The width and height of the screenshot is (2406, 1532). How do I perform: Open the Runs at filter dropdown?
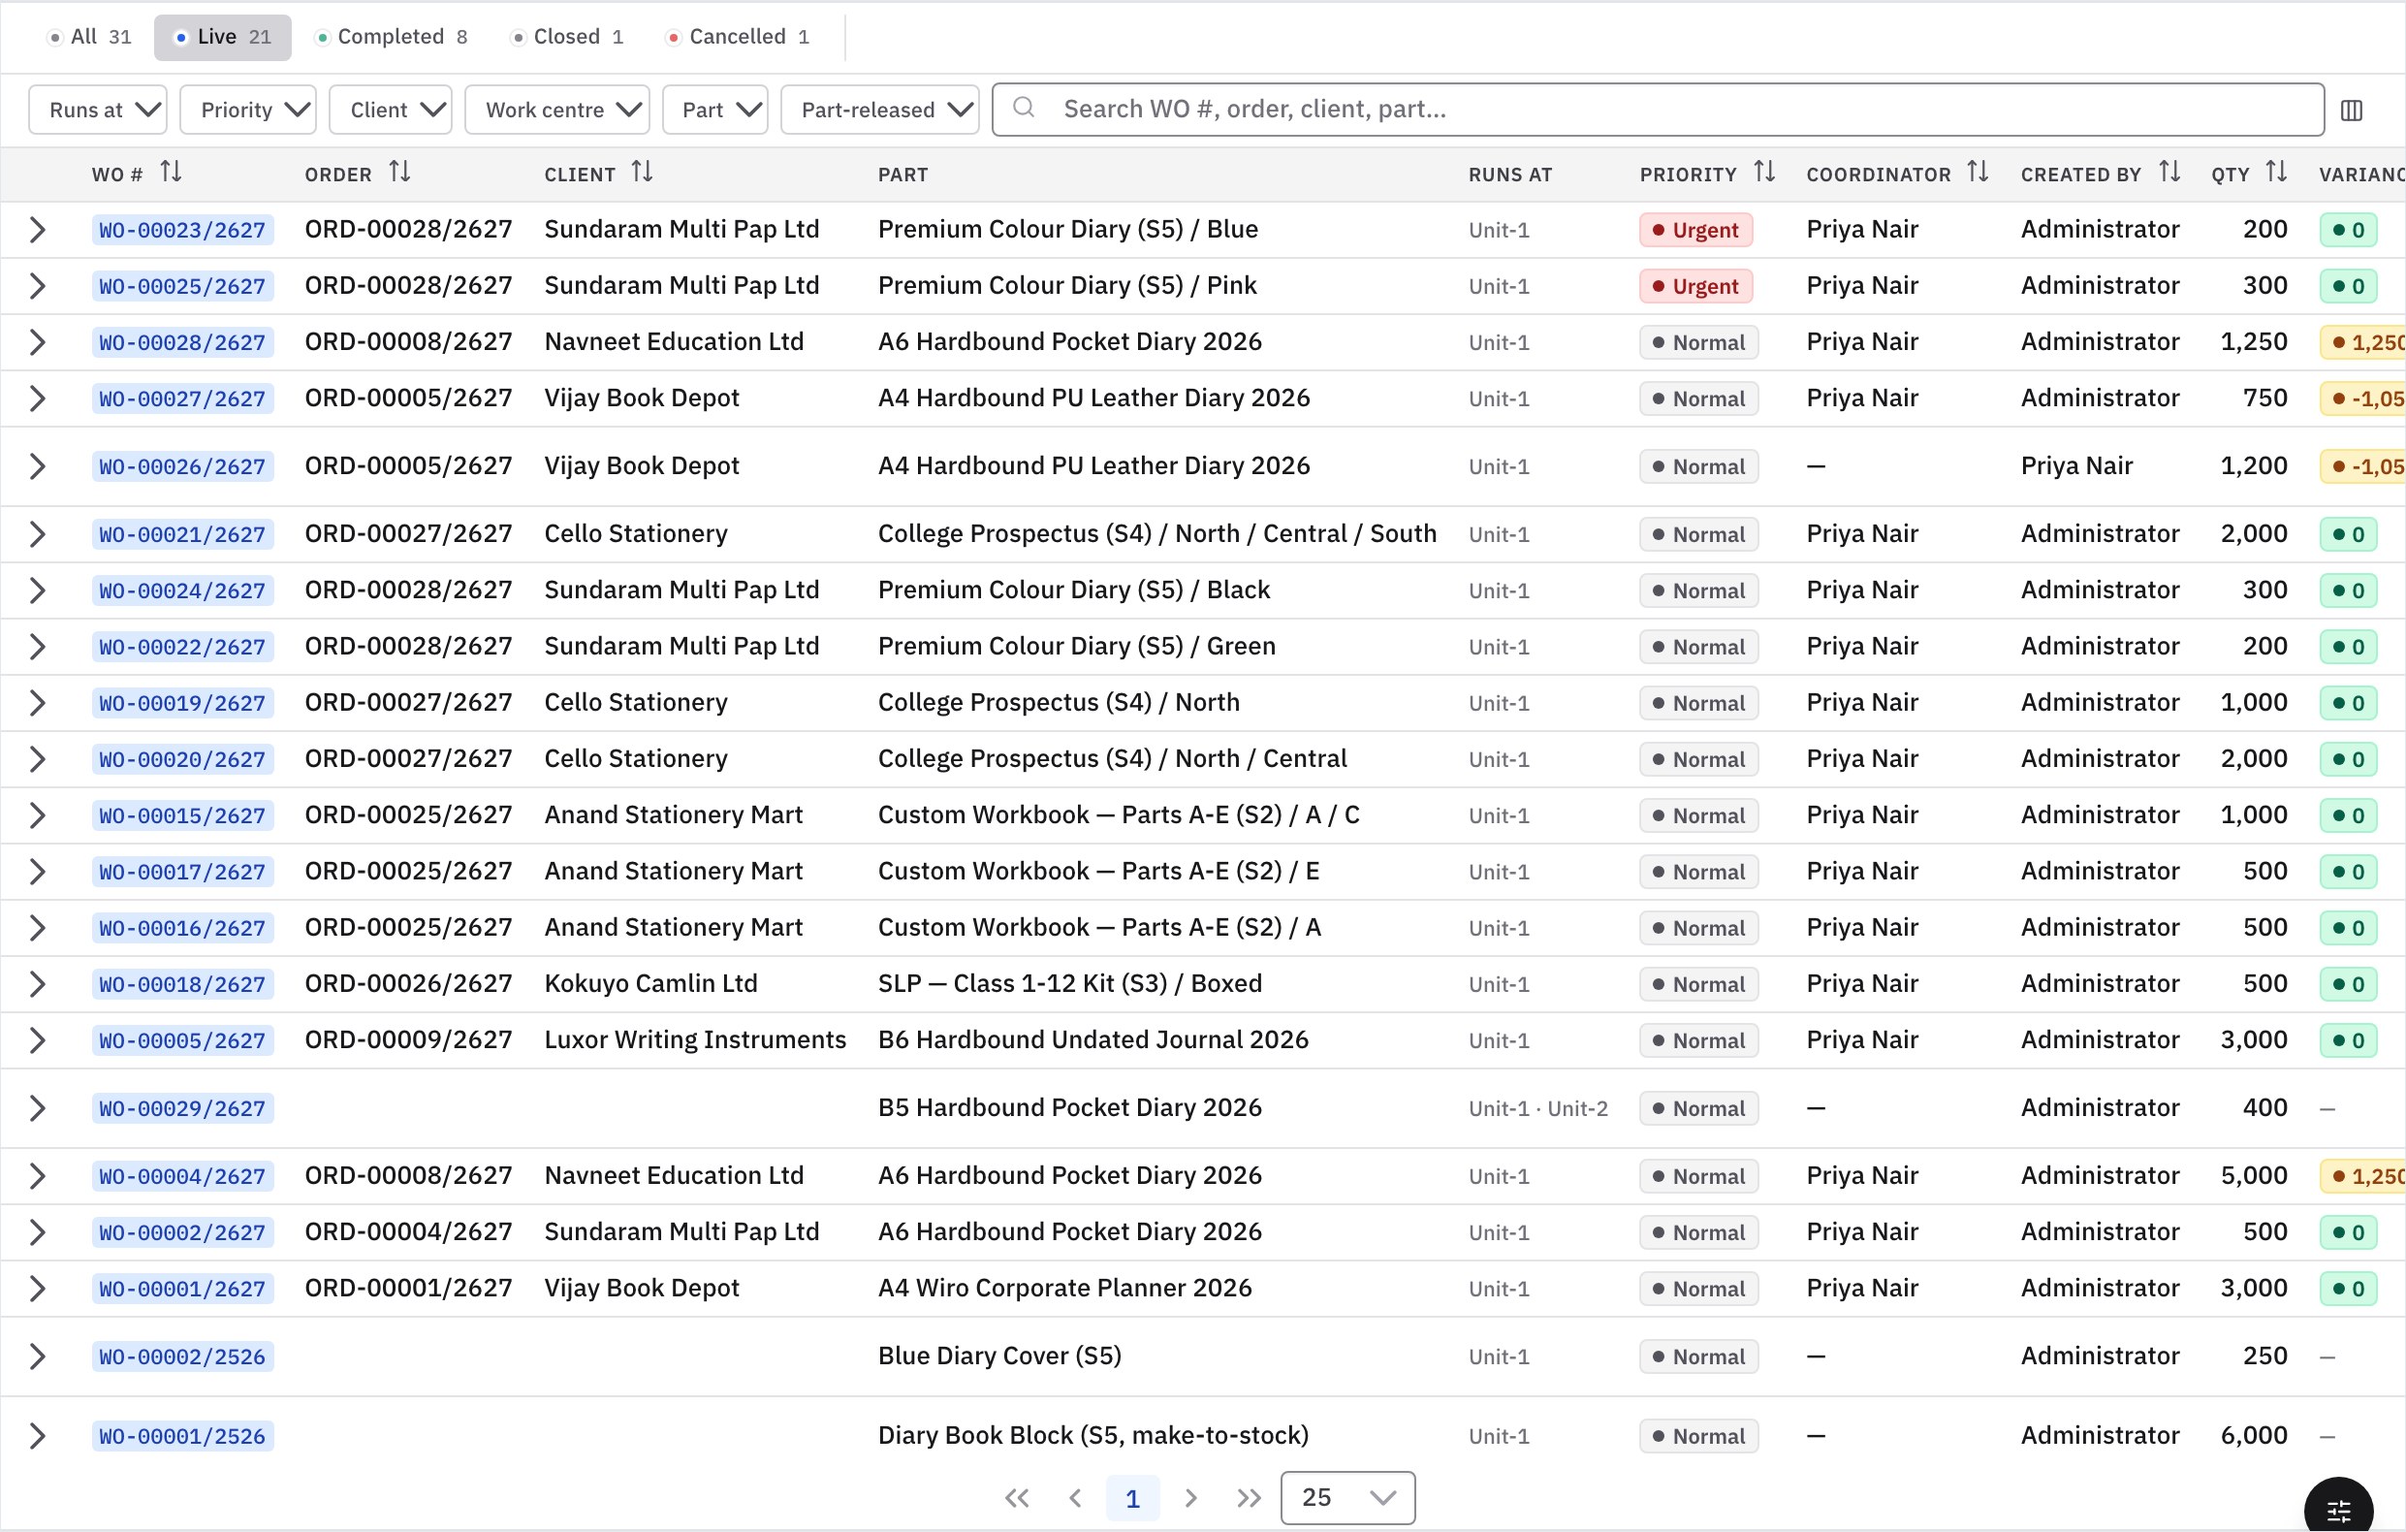click(98, 110)
